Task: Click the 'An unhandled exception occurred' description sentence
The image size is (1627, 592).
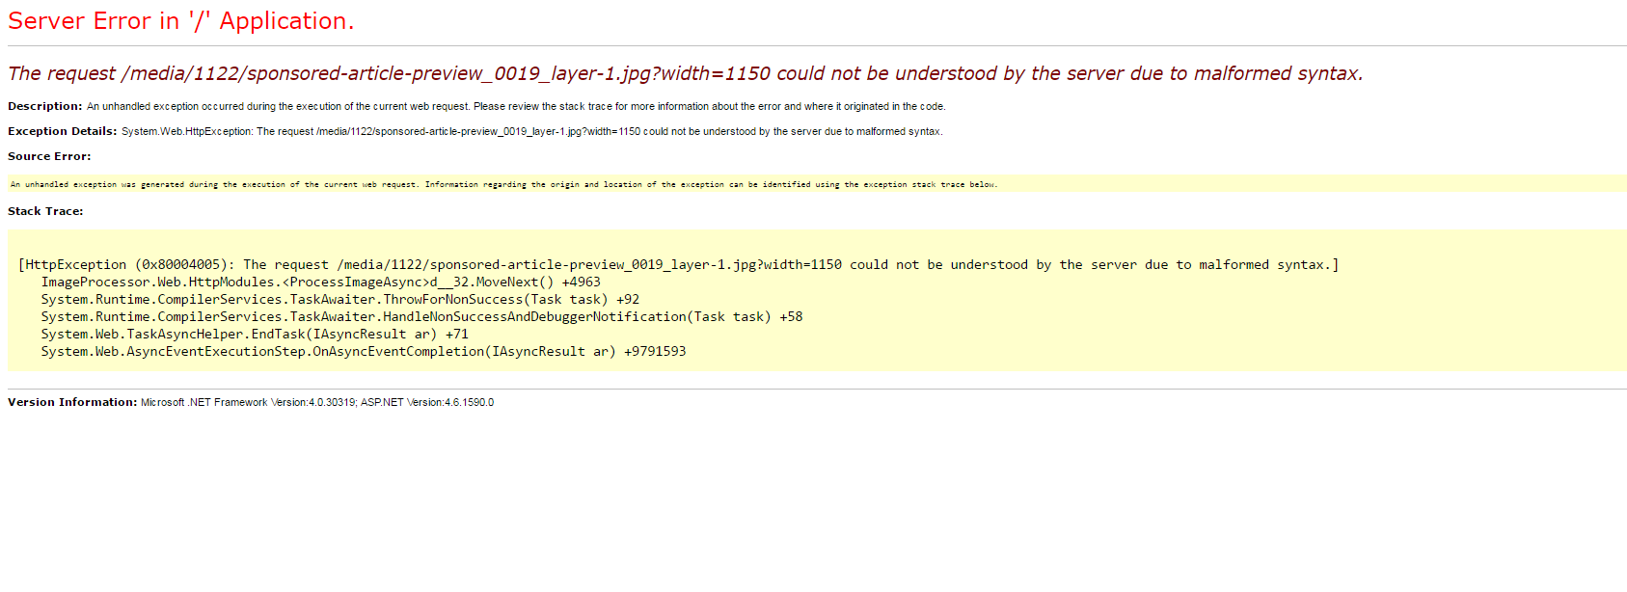Action: click(516, 107)
